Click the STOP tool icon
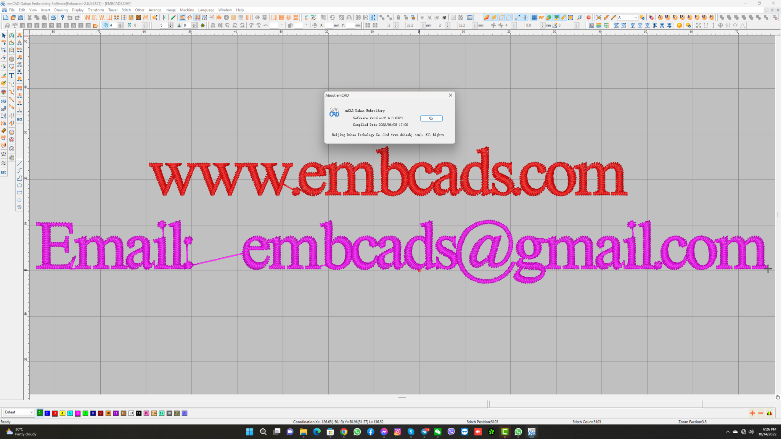Screen dimensions: 781x439 pyautogui.click(x=4, y=101)
